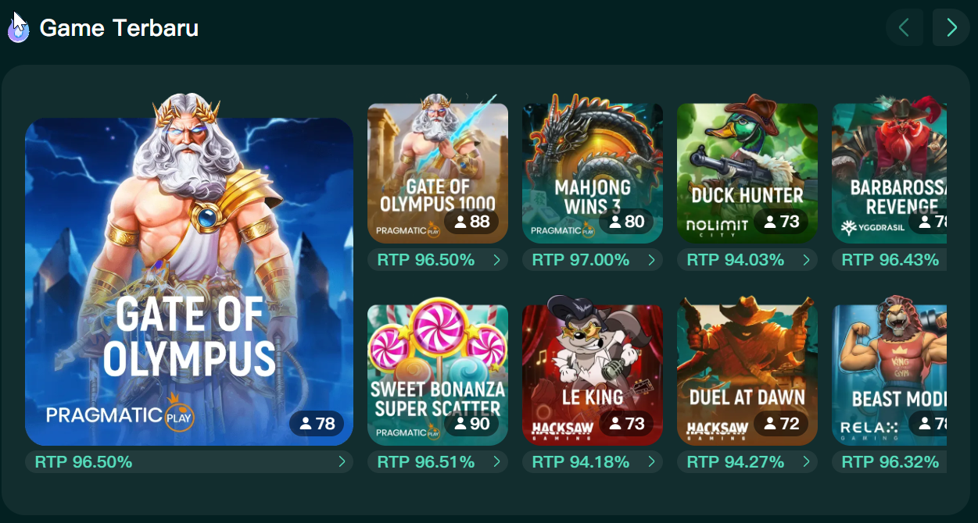Click player count badge 72 on Duel at Dawn
978x523 pixels.
[781, 424]
